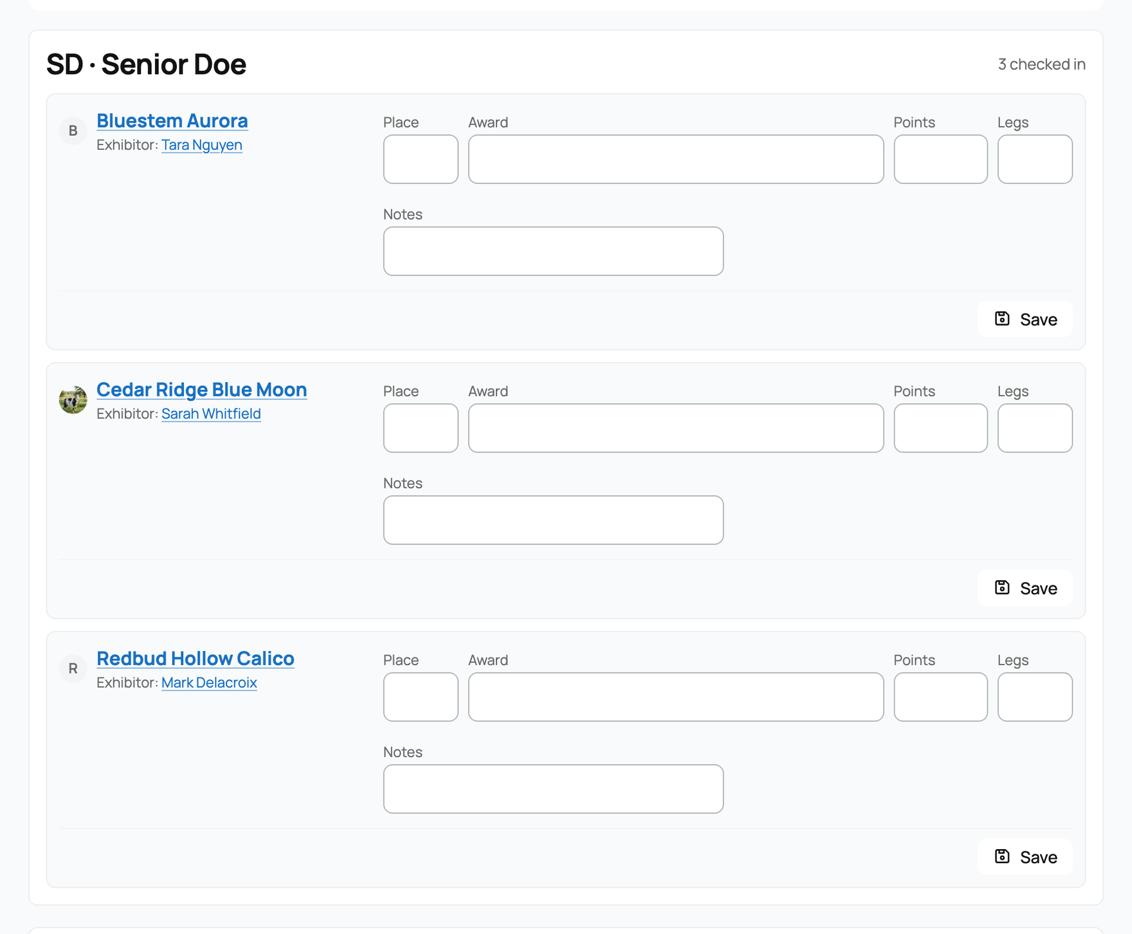Open the Redbud Hollow Calico link
This screenshot has width=1132, height=934.
click(x=196, y=658)
